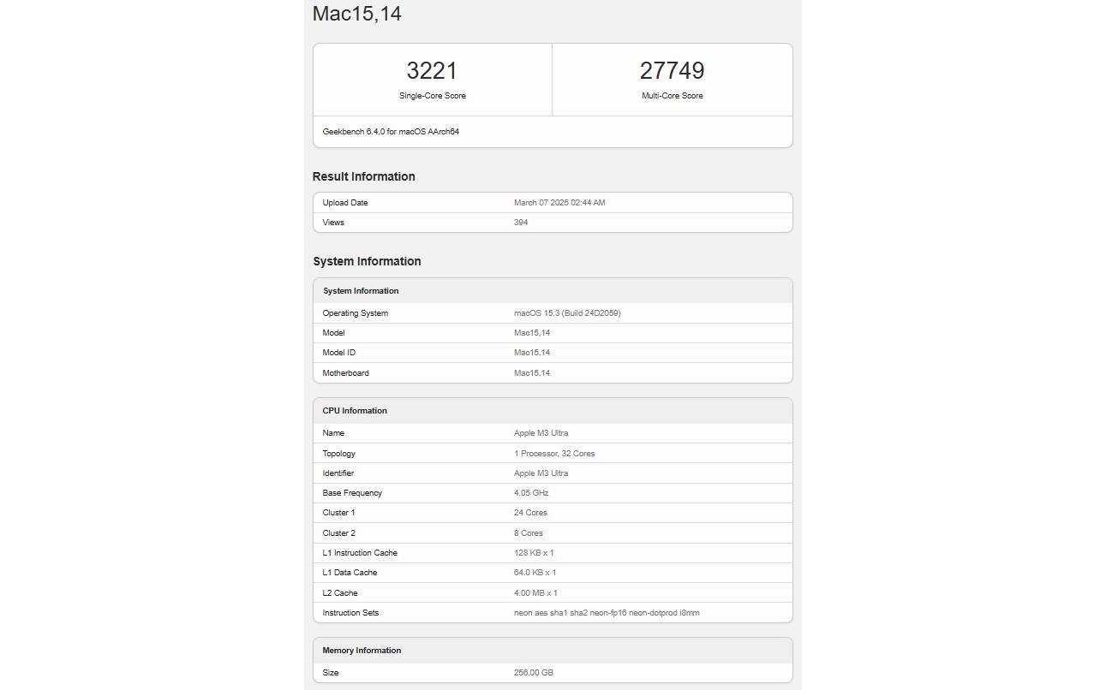Select the 8 Cores value
Image resolution: width=1100 pixels, height=690 pixels.
tap(529, 533)
